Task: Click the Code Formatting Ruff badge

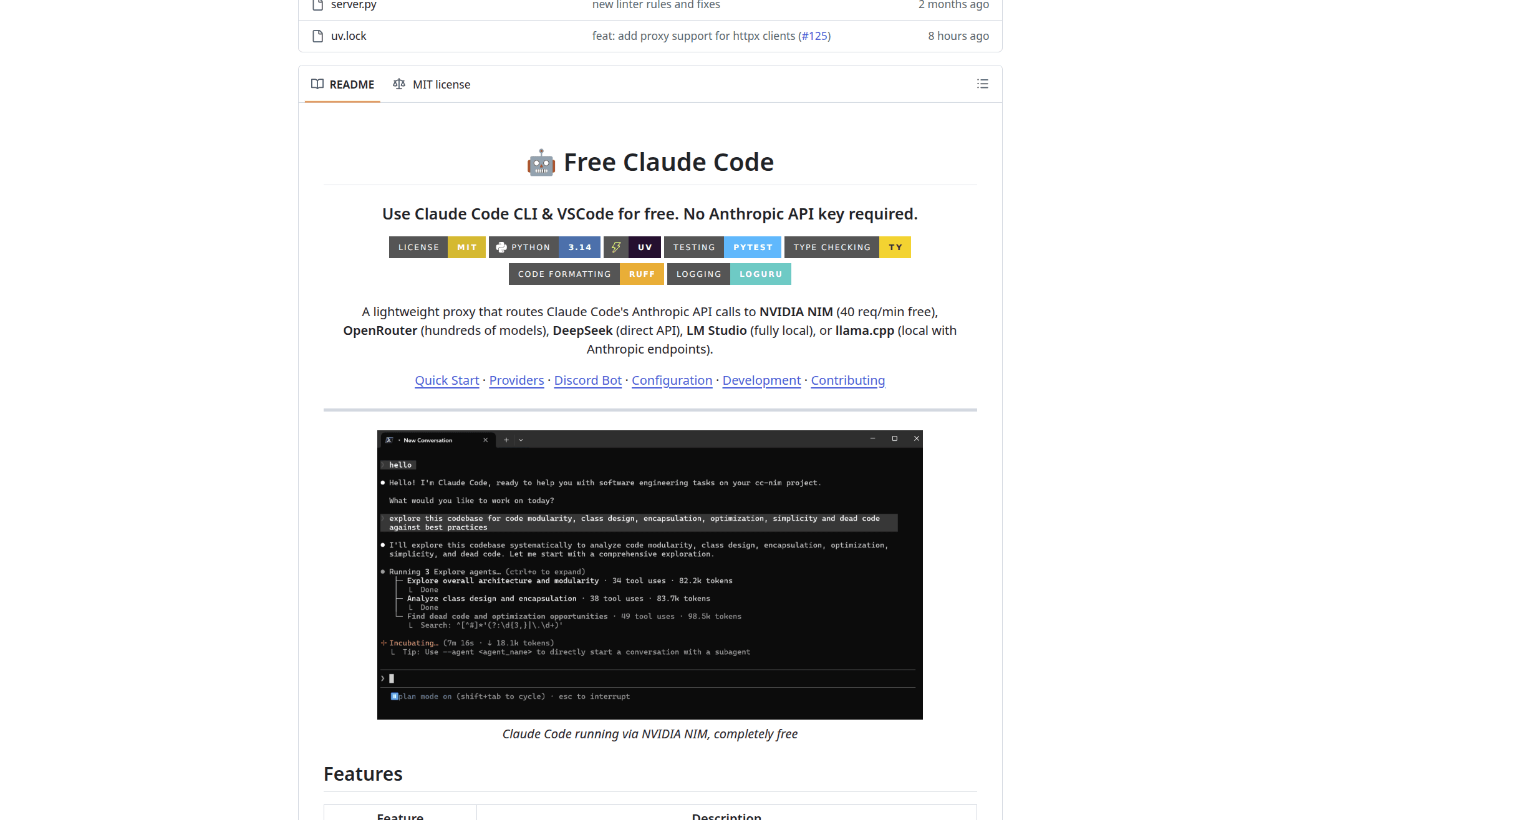Action: click(x=586, y=274)
